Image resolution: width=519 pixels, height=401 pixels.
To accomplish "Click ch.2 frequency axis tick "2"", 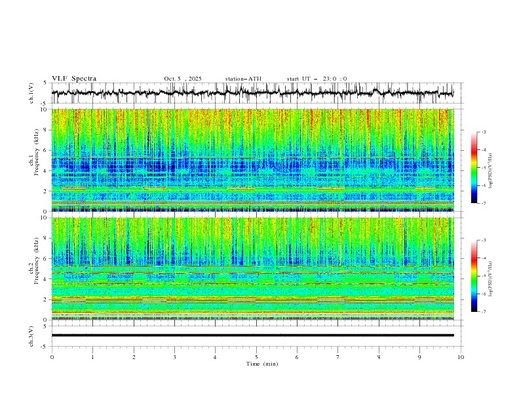I will (x=46, y=299).
